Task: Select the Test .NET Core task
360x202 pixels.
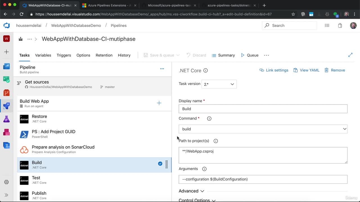Action: tap(94, 180)
